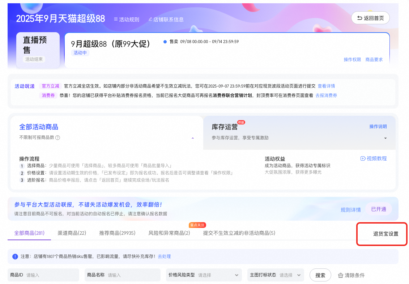Viewport: 409px width, 284px height.
Task: Select the 全部商品(281) tab
Action: [29, 233]
